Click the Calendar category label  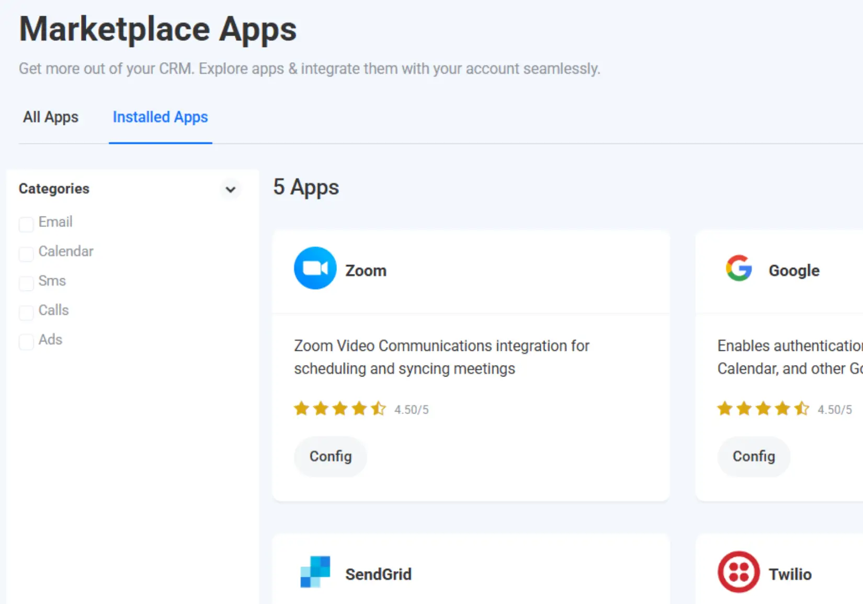click(x=66, y=251)
